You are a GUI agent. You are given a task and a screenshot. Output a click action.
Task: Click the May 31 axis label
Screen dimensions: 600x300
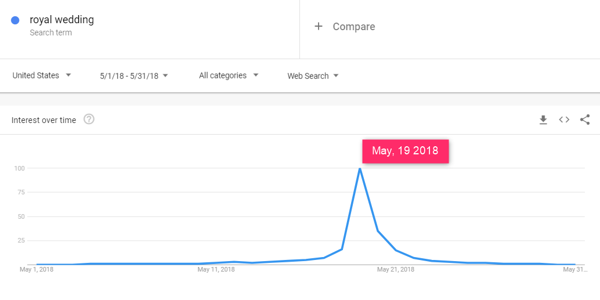pyautogui.click(x=574, y=269)
